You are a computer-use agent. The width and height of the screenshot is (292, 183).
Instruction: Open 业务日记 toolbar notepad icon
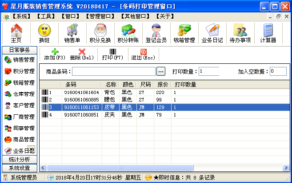[212, 33]
